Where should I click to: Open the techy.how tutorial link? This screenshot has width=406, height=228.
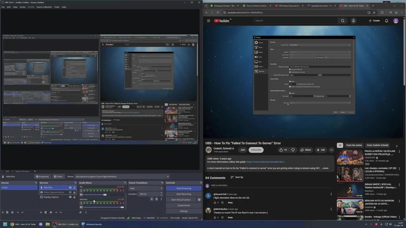pyautogui.click(x=266, y=162)
